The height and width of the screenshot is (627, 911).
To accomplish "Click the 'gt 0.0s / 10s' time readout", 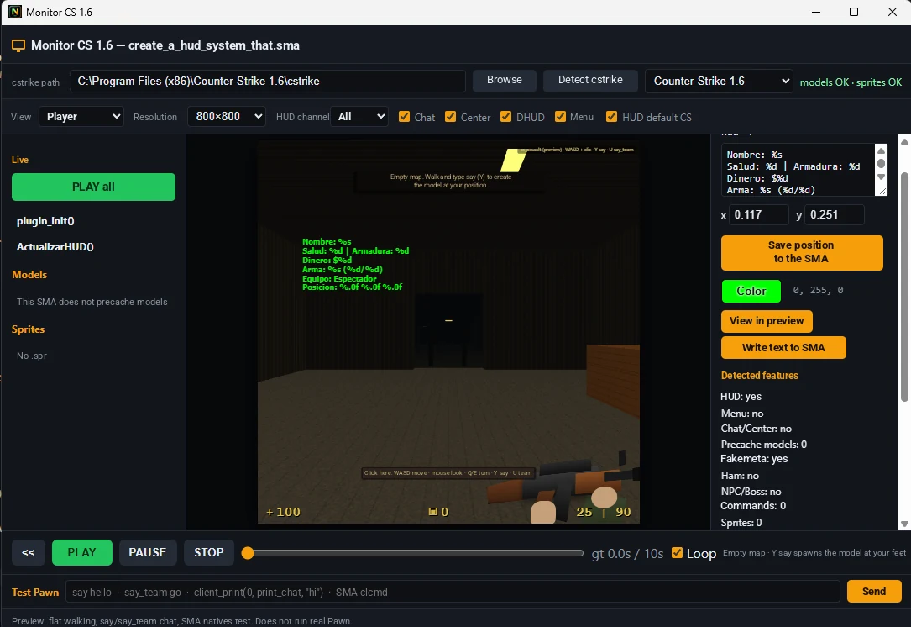I will (x=627, y=554).
